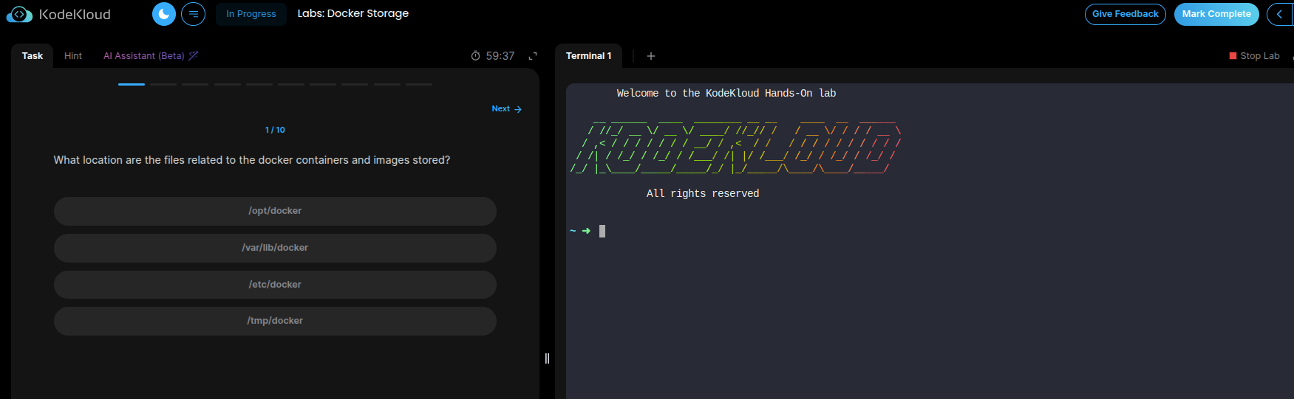
Task: Click the 'All rights reserved' terminal text
Action: (x=703, y=193)
